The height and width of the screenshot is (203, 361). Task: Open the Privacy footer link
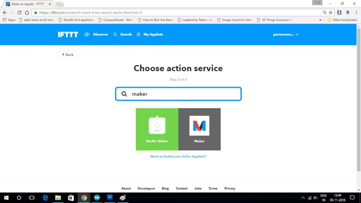coord(230,188)
